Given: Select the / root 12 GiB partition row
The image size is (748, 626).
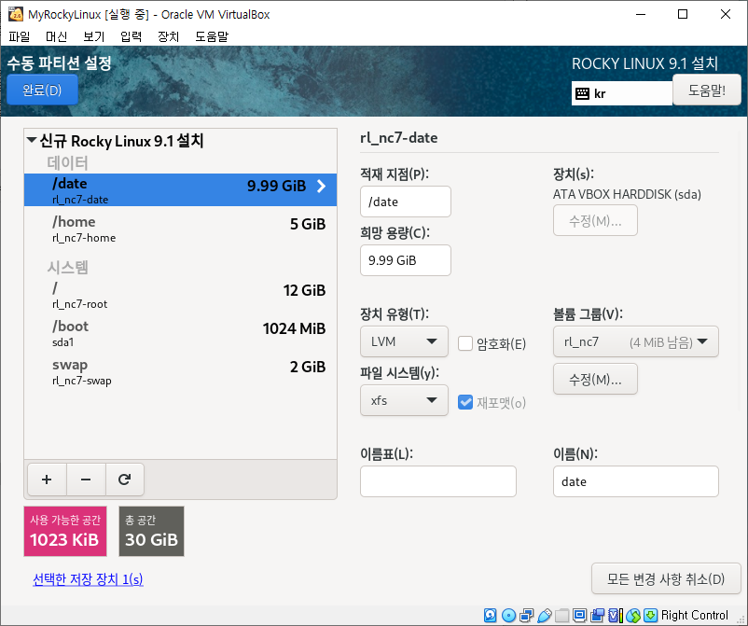Looking at the screenshot, I should click(180, 296).
